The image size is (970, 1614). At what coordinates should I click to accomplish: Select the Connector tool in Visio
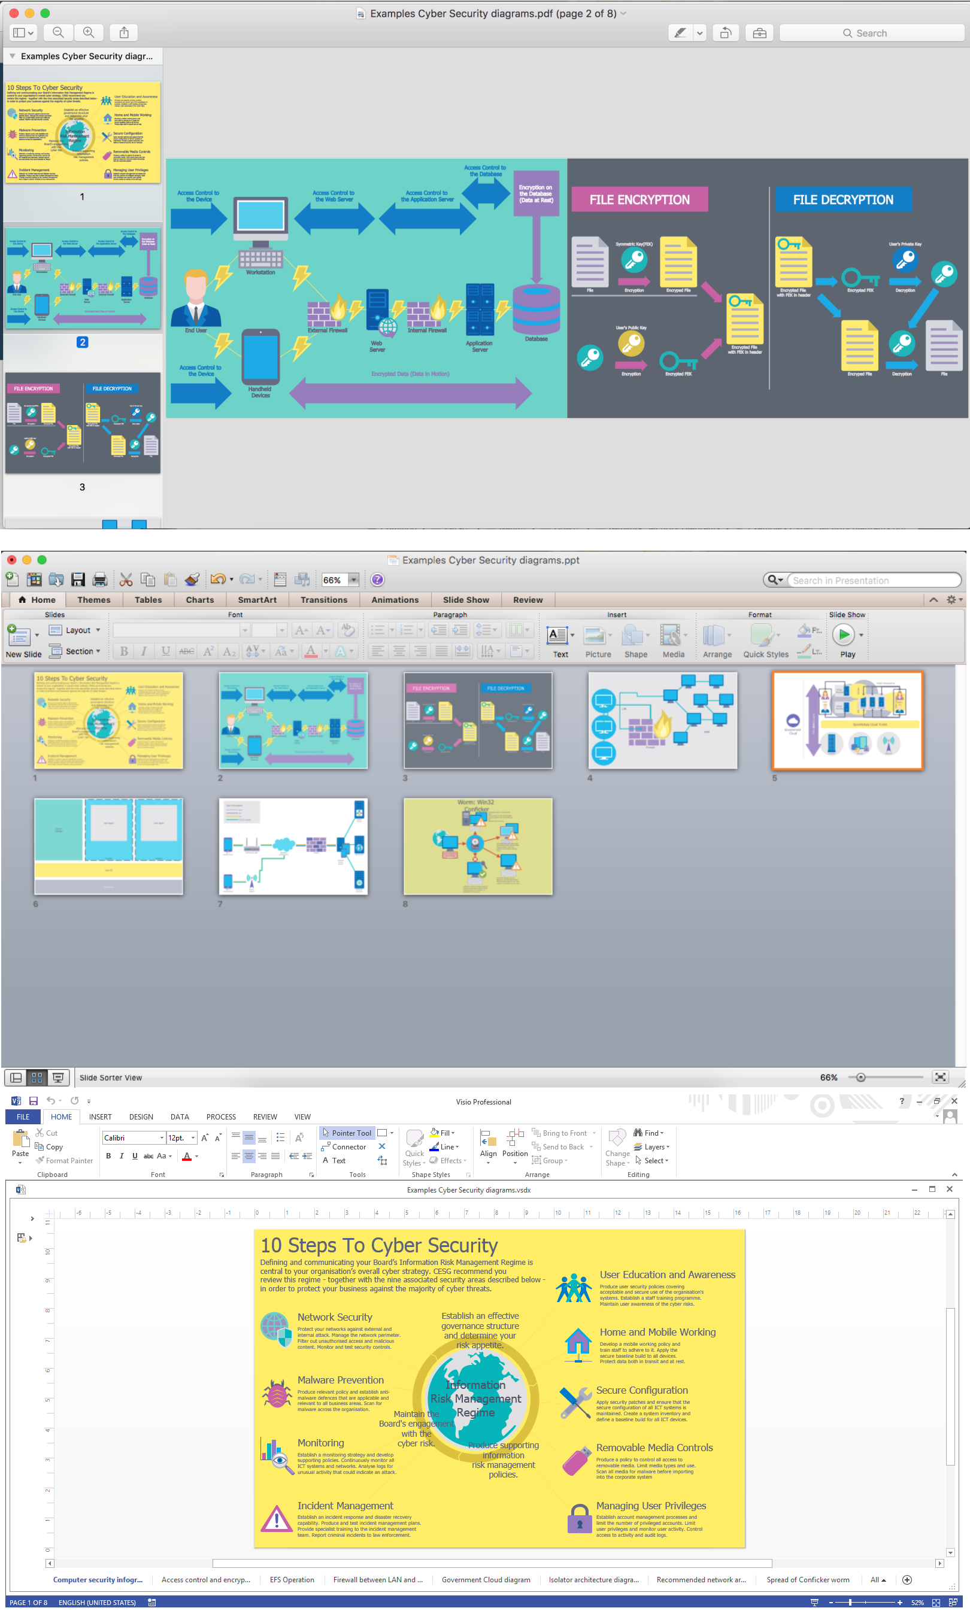(344, 1147)
